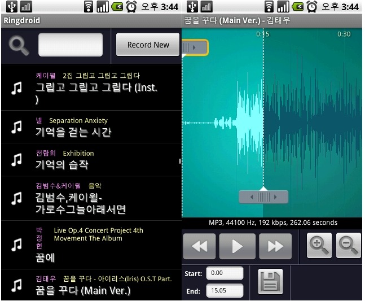
Task: Type in the song search field
Action: (x=71, y=45)
